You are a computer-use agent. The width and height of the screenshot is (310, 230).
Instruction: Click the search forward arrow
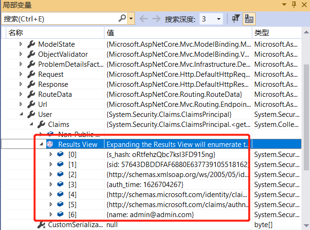(x=156, y=19)
